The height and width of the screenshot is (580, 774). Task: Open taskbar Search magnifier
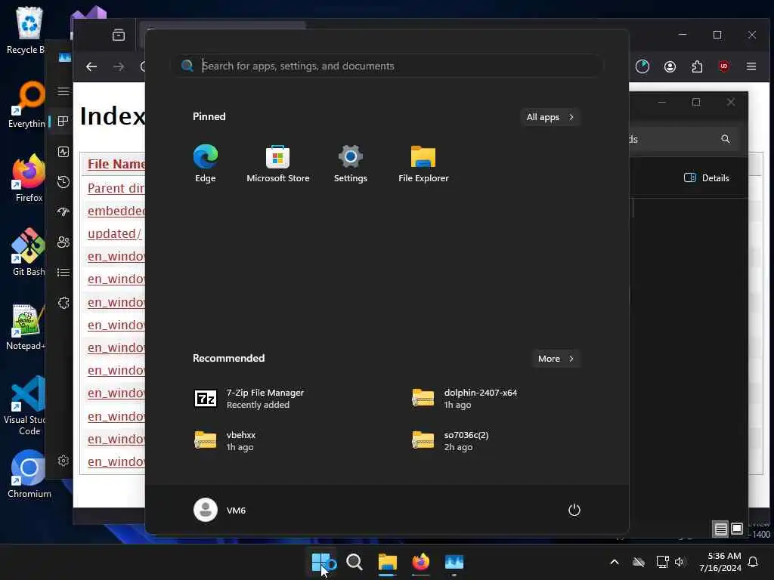click(354, 562)
